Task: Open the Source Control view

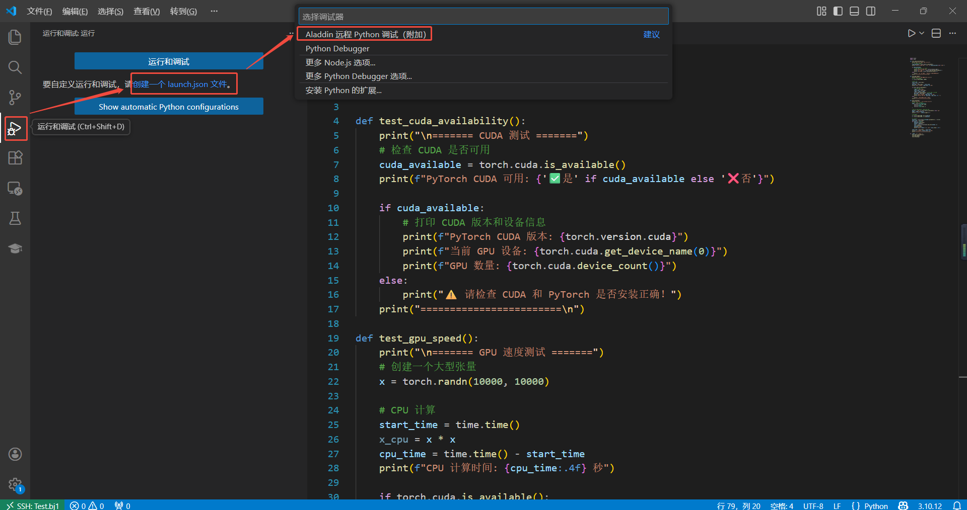Action: 15,98
